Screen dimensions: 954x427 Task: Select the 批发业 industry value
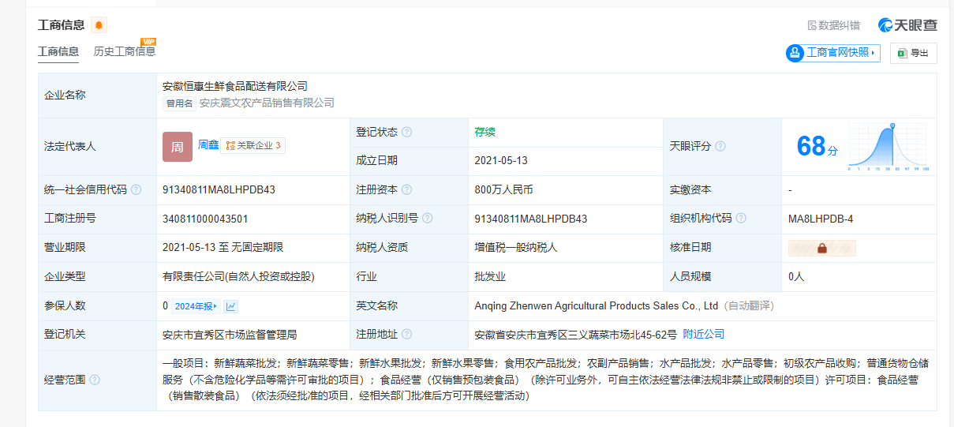[x=490, y=277]
